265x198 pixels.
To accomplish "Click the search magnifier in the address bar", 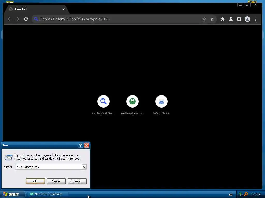I will [36, 19].
